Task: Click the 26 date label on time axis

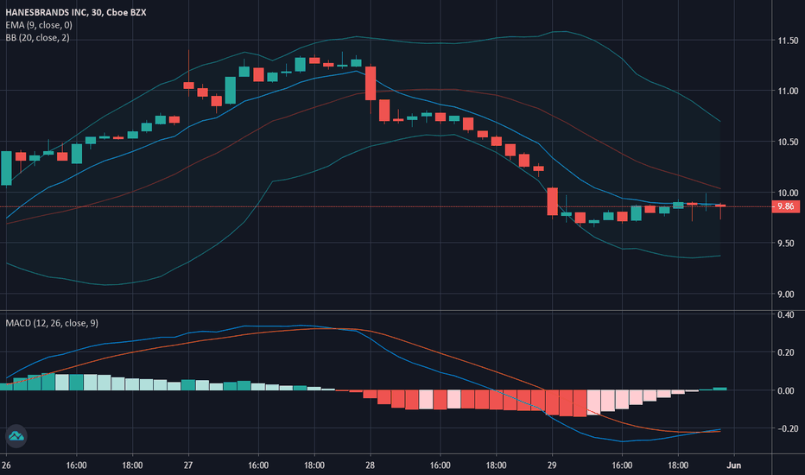Action: pyautogui.click(x=6, y=465)
